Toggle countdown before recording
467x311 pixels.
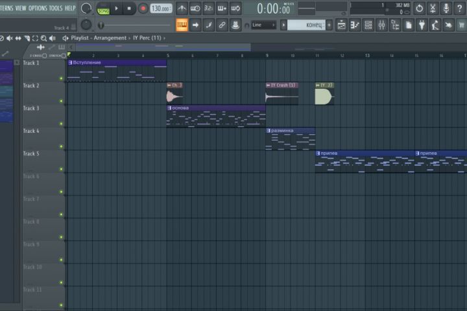point(208,8)
